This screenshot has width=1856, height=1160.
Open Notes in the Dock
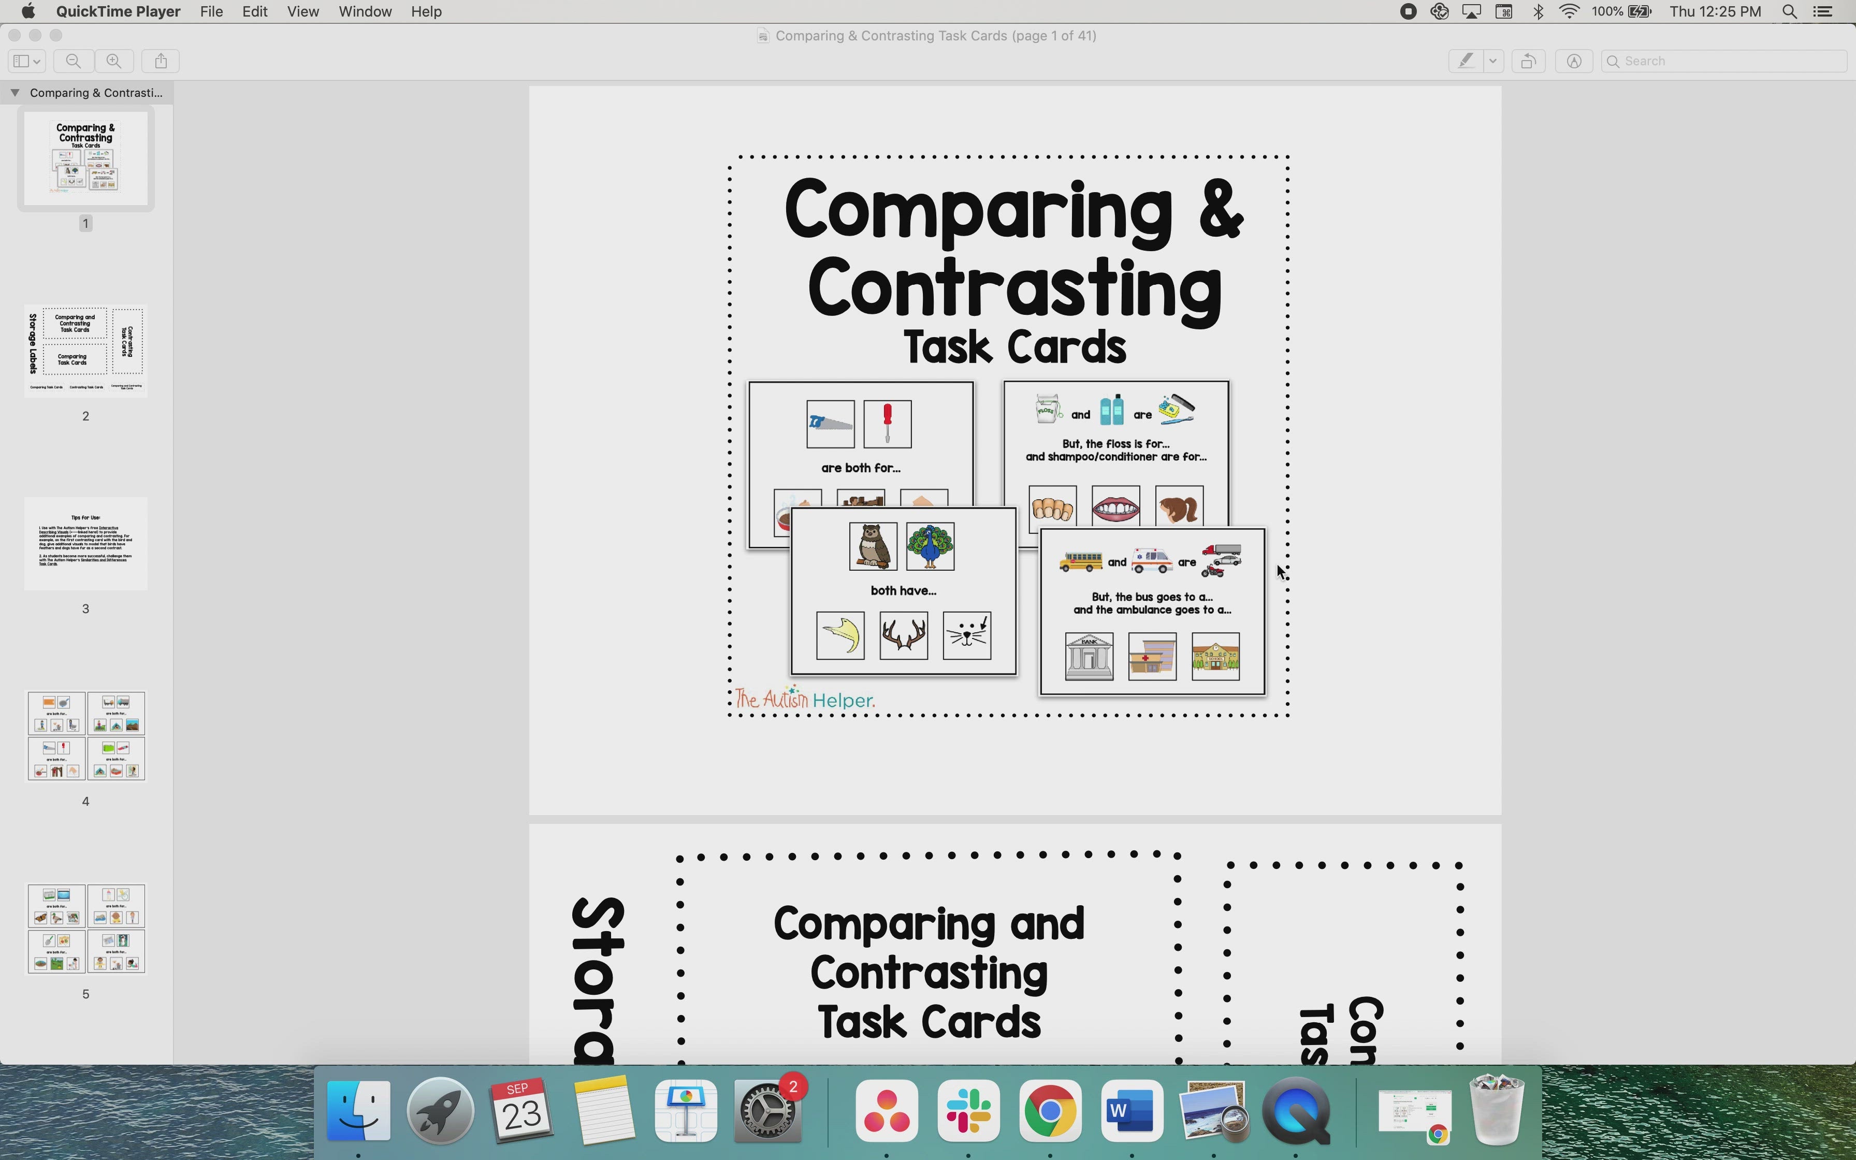click(604, 1111)
